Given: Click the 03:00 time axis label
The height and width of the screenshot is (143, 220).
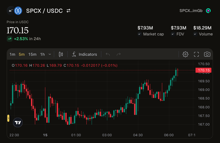Looking at the screenshot, I should point(107,135).
